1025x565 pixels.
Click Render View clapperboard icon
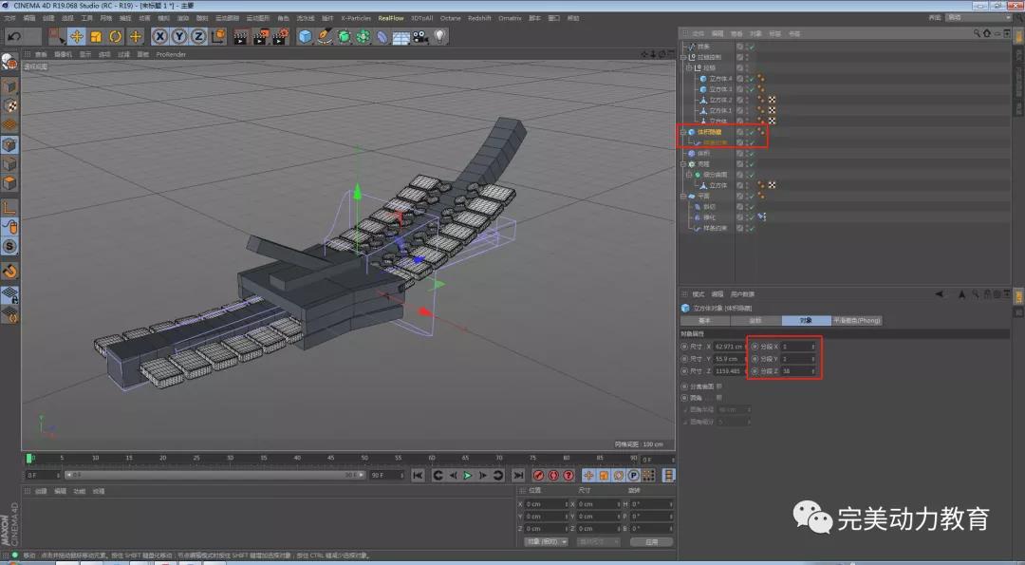(x=240, y=37)
